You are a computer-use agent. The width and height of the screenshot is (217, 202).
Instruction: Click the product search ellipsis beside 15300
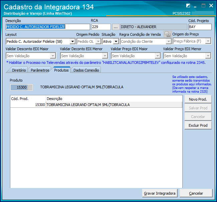pyautogui.click(x=30, y=87)
